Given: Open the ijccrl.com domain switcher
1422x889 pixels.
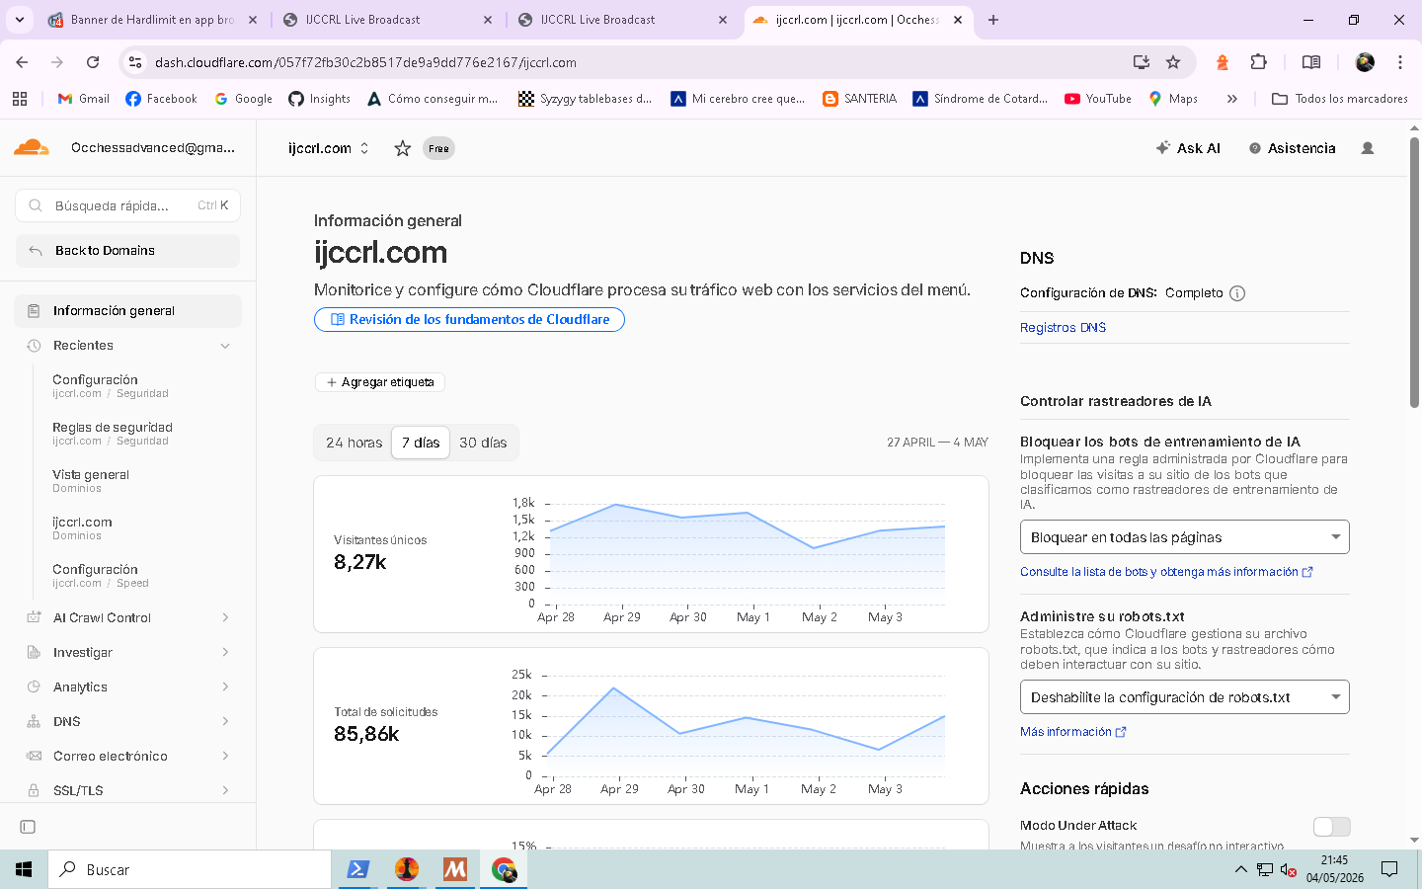Looking at the screenshot, I should click(329, 148).
